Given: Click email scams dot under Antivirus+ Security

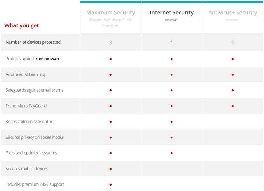Looking at the screenshot, I should [x=233, y=90].
